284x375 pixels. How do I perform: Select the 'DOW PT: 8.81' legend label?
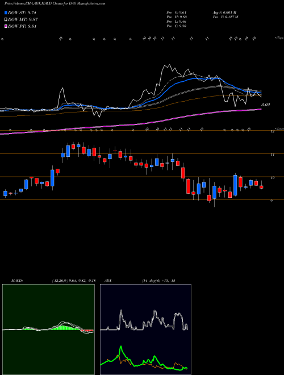click(x=22, y=26)
